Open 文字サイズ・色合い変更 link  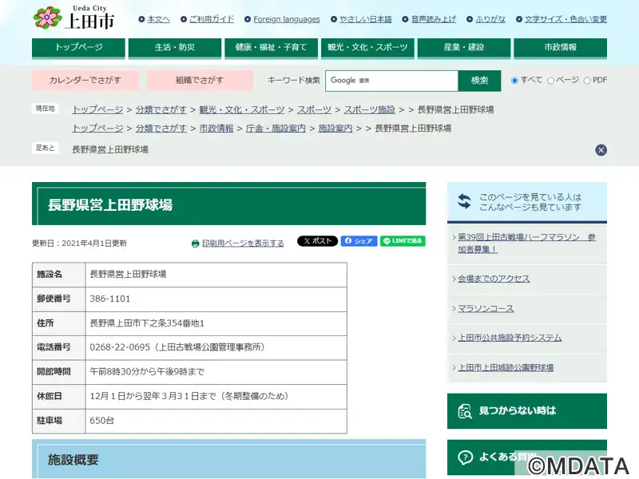point(566,19)
